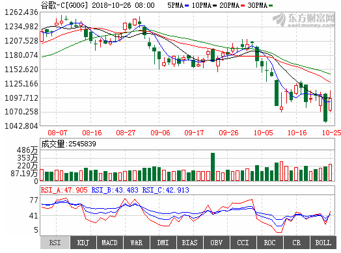Click the 1152.620 price axis label
The width and height of the screenshot is (341, 253).
click(21, 70)
